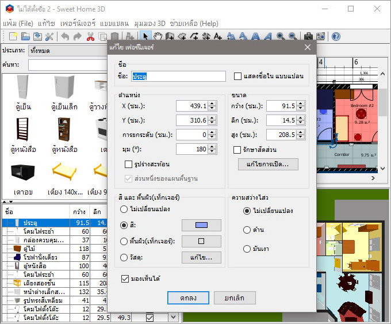Screen dimensions: 391x324
Task: Click the Save home toolbar icon
Action: [x=37, y=36]
